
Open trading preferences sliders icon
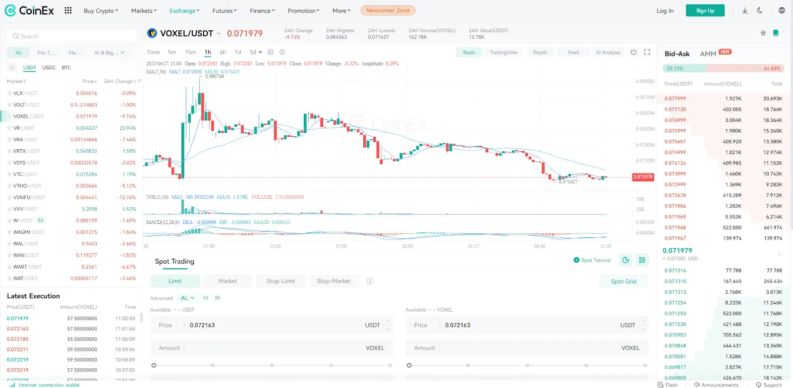click(642, 260)
